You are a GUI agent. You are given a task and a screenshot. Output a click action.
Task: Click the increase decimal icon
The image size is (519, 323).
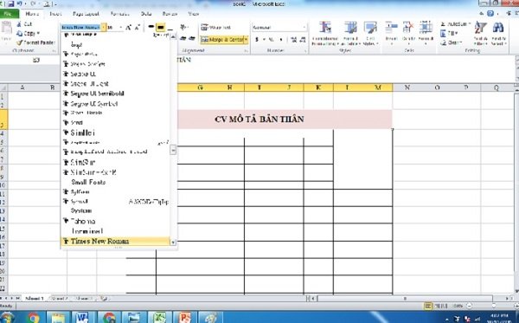tap(293, 40)
